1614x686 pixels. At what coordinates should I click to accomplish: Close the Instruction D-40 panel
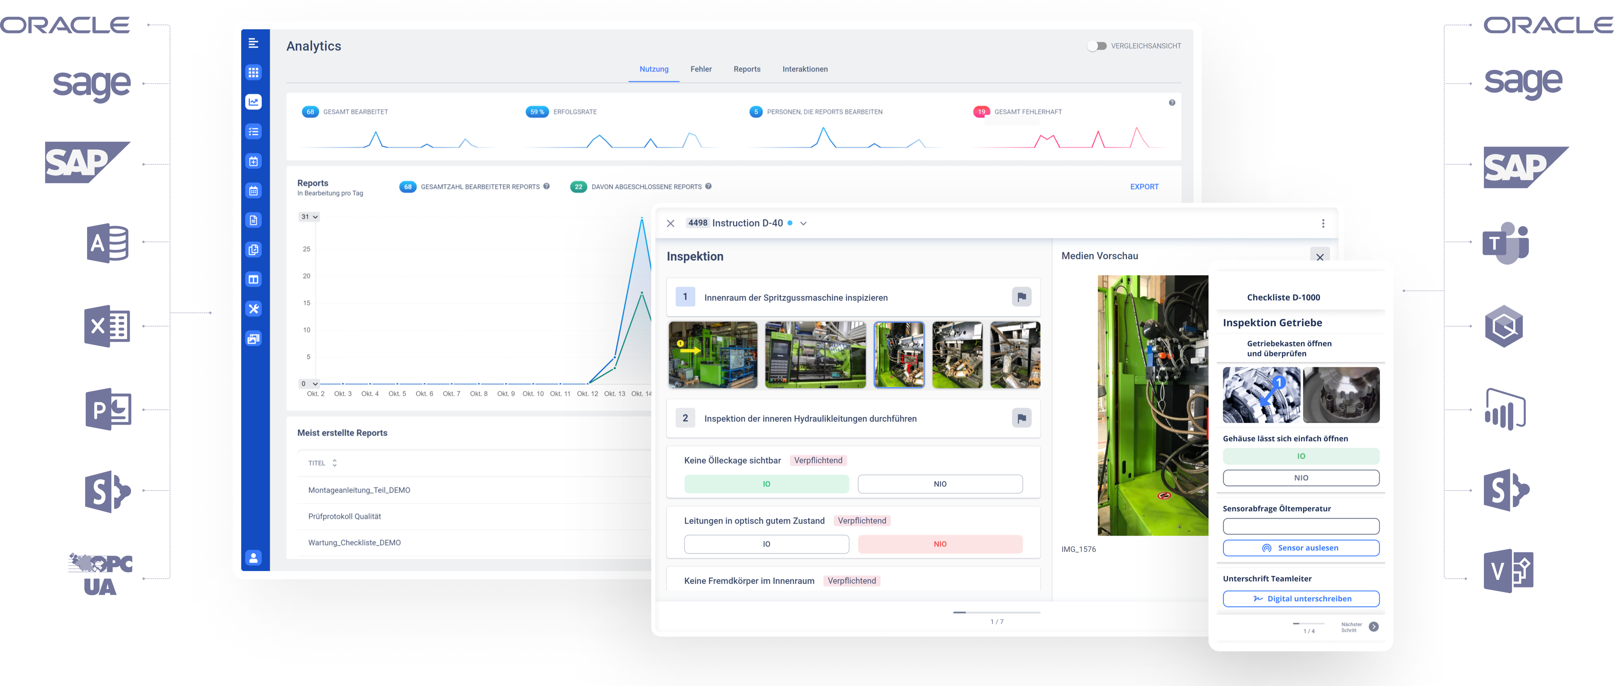670,223
